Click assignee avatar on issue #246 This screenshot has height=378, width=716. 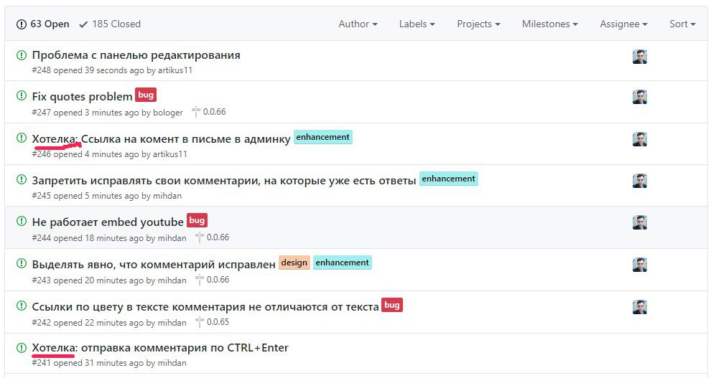pyautogui.click(x=640, y=139)
